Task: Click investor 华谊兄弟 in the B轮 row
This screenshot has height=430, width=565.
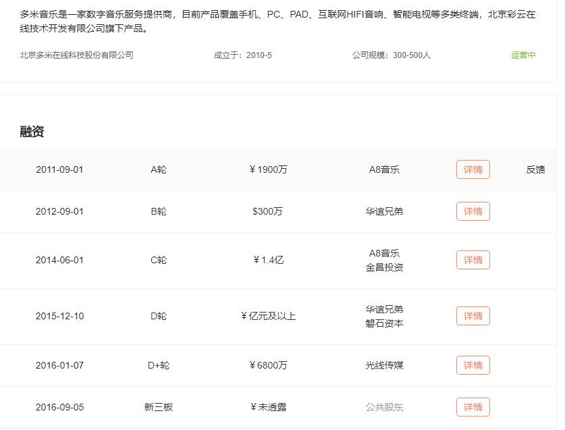Action: coord(386,211)
